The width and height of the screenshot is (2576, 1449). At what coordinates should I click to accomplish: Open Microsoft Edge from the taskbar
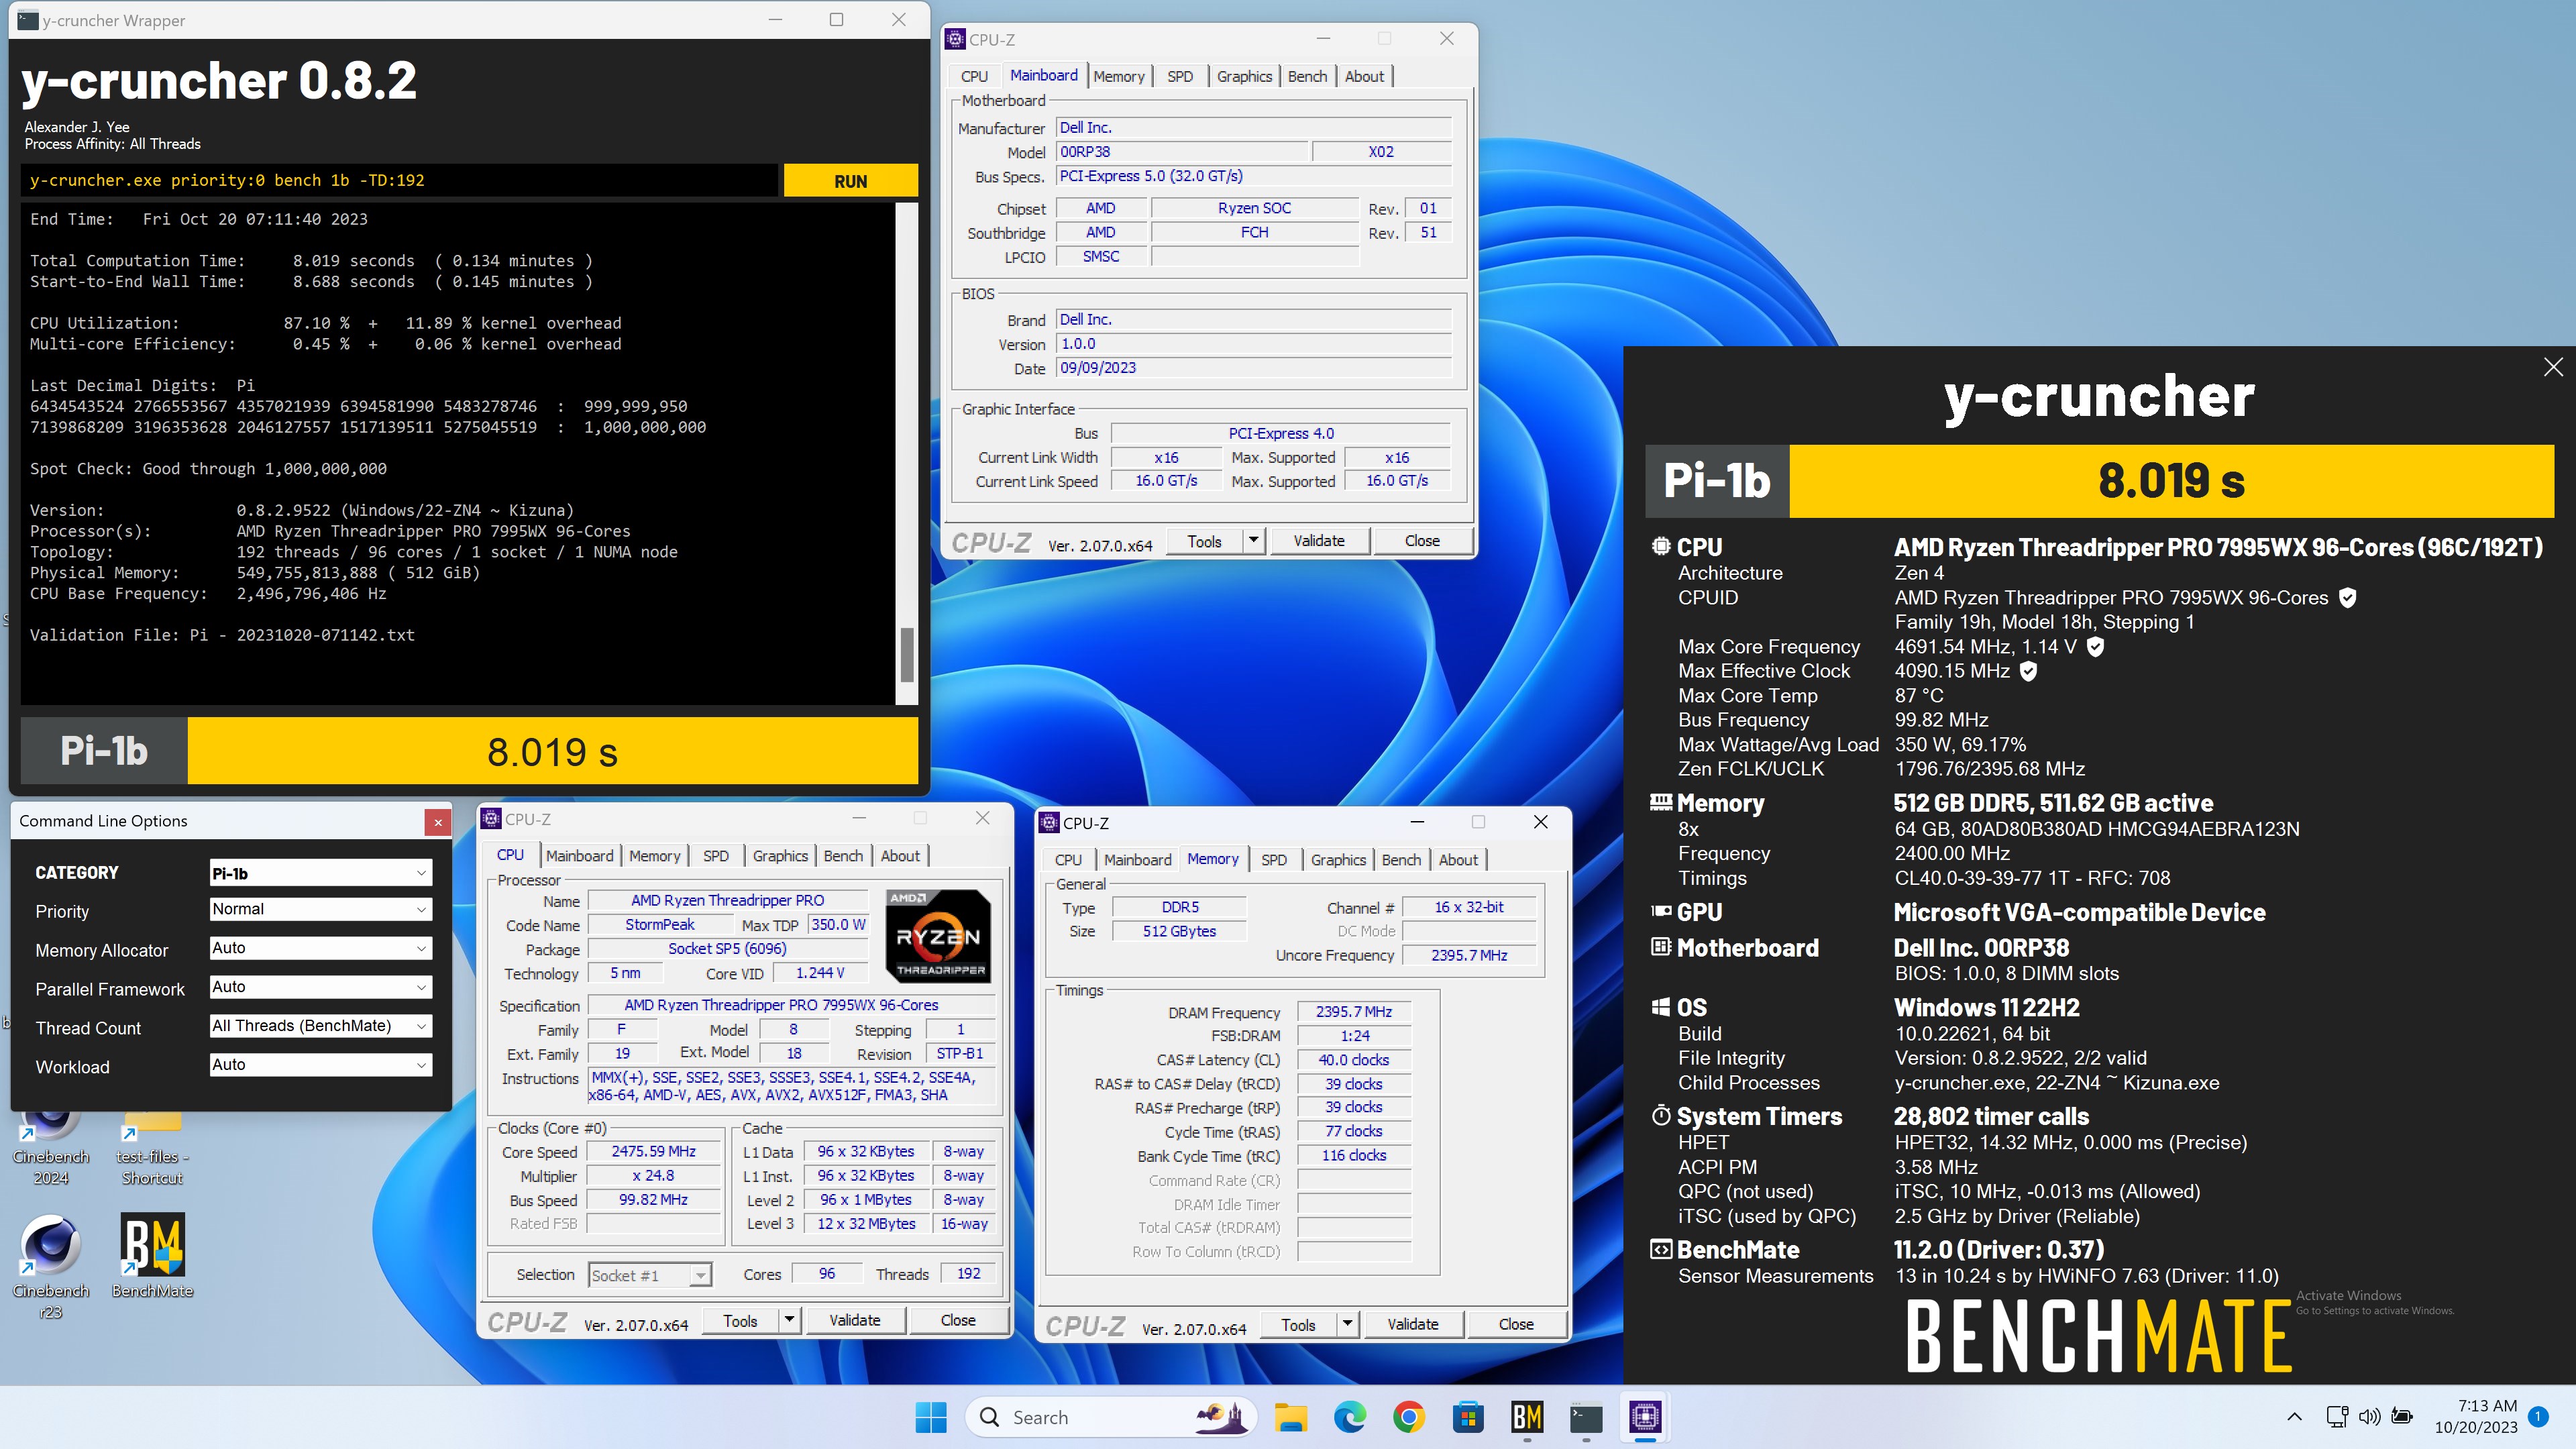1350,1417
